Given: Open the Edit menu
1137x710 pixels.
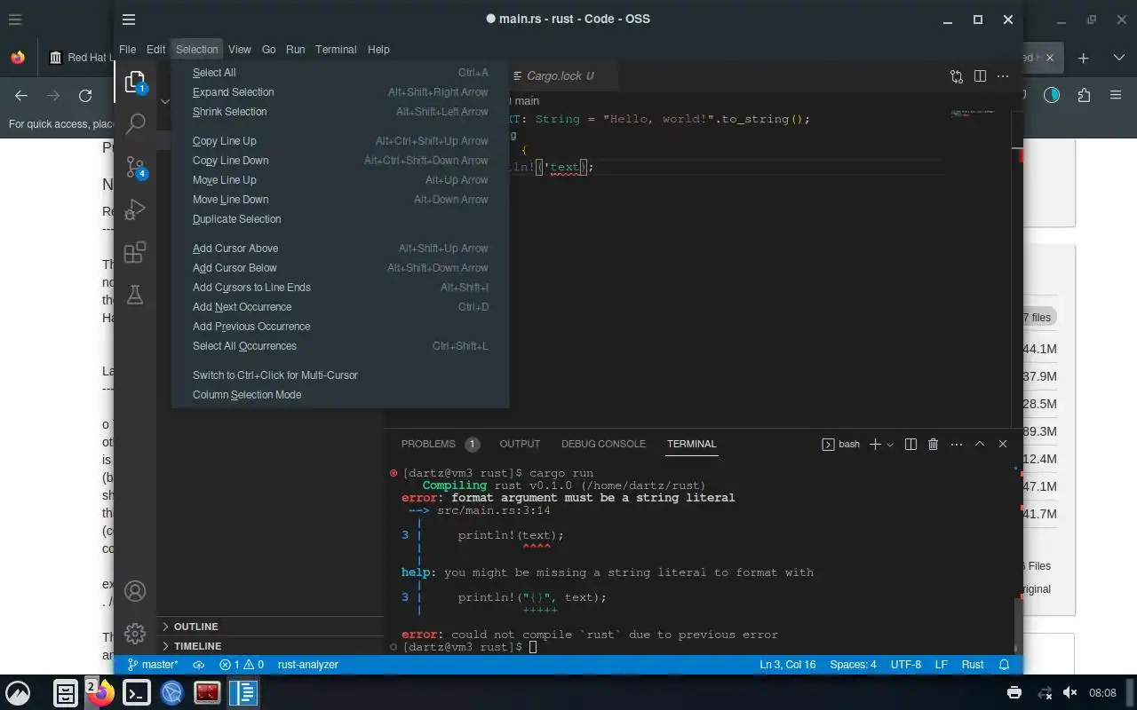Looking at the screenshot, I should pos(155,50).
